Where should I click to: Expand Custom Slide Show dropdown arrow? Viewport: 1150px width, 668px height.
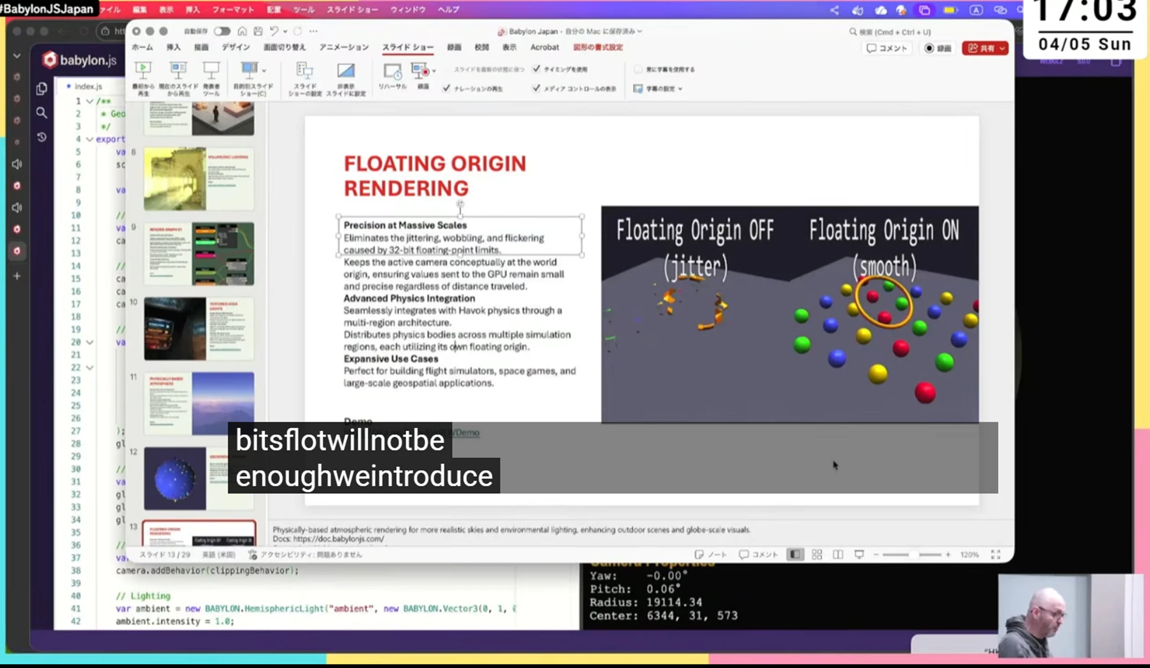click(264, 71)
